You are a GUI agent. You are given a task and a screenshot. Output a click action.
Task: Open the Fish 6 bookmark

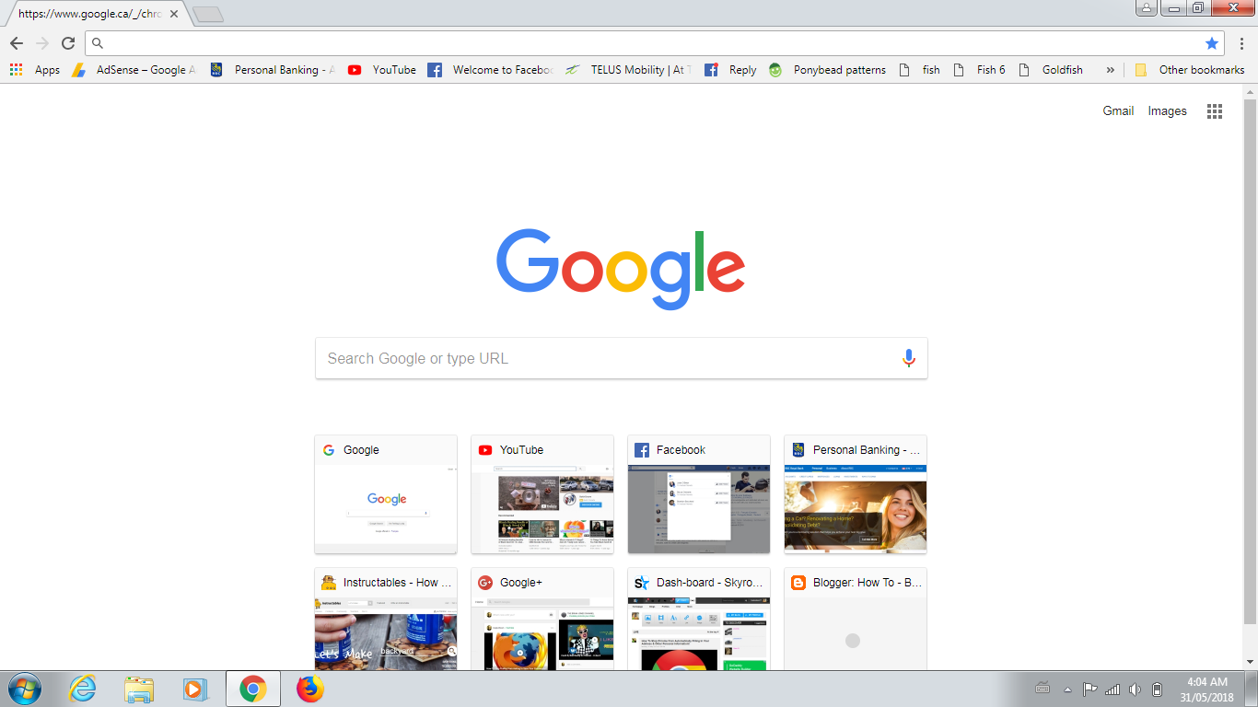coord(979,70)
